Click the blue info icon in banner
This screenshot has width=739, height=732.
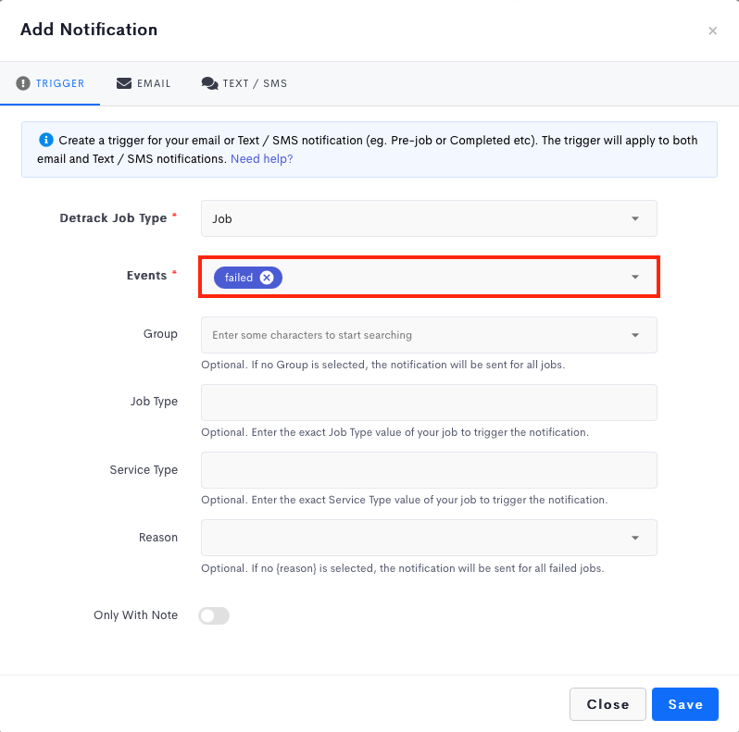pyautogui.click(x=45, y=140)
